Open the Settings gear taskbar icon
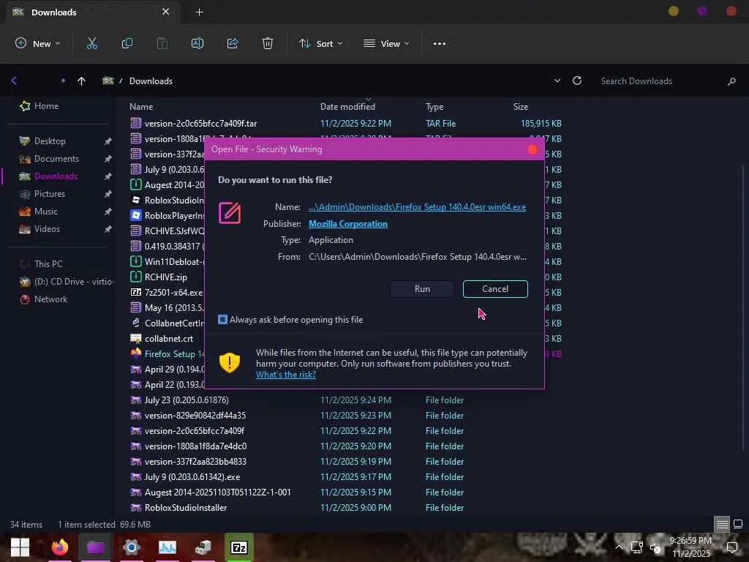749x562 pixels. pyautogui.click(x=132, y=547)
